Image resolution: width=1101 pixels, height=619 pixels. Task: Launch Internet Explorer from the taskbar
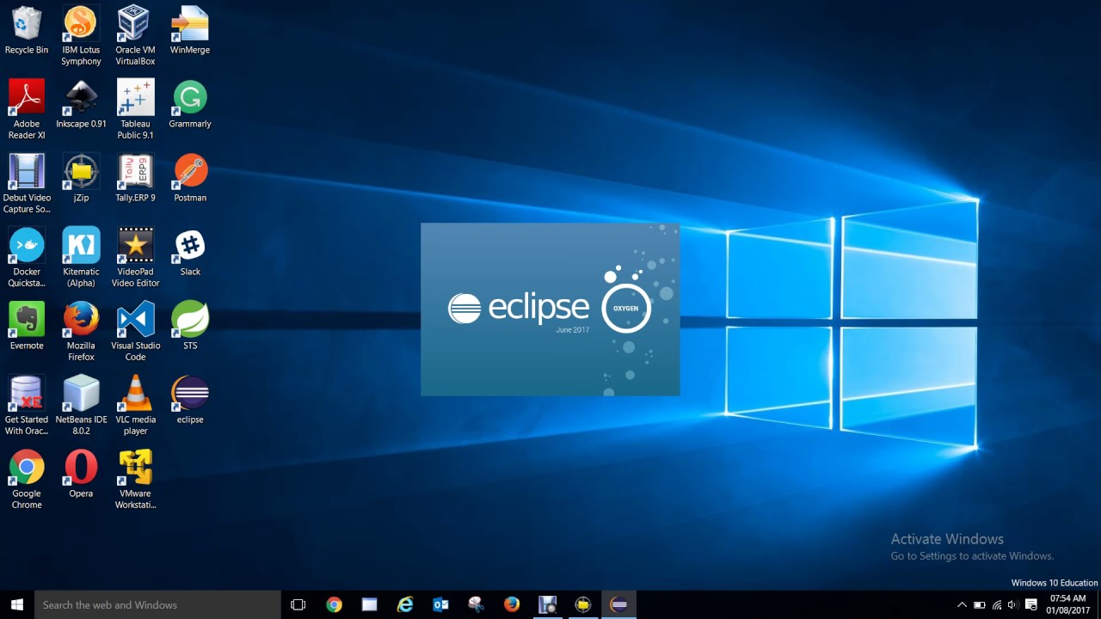point(405,604)
